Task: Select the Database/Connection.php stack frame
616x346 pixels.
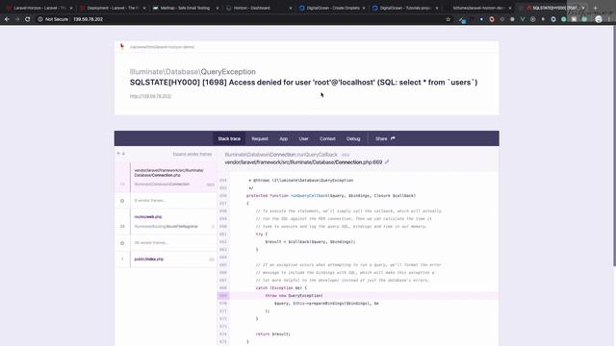Action: tap(166, 177)
